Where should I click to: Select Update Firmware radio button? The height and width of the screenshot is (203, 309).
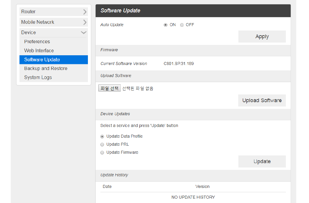pos(102,152)
